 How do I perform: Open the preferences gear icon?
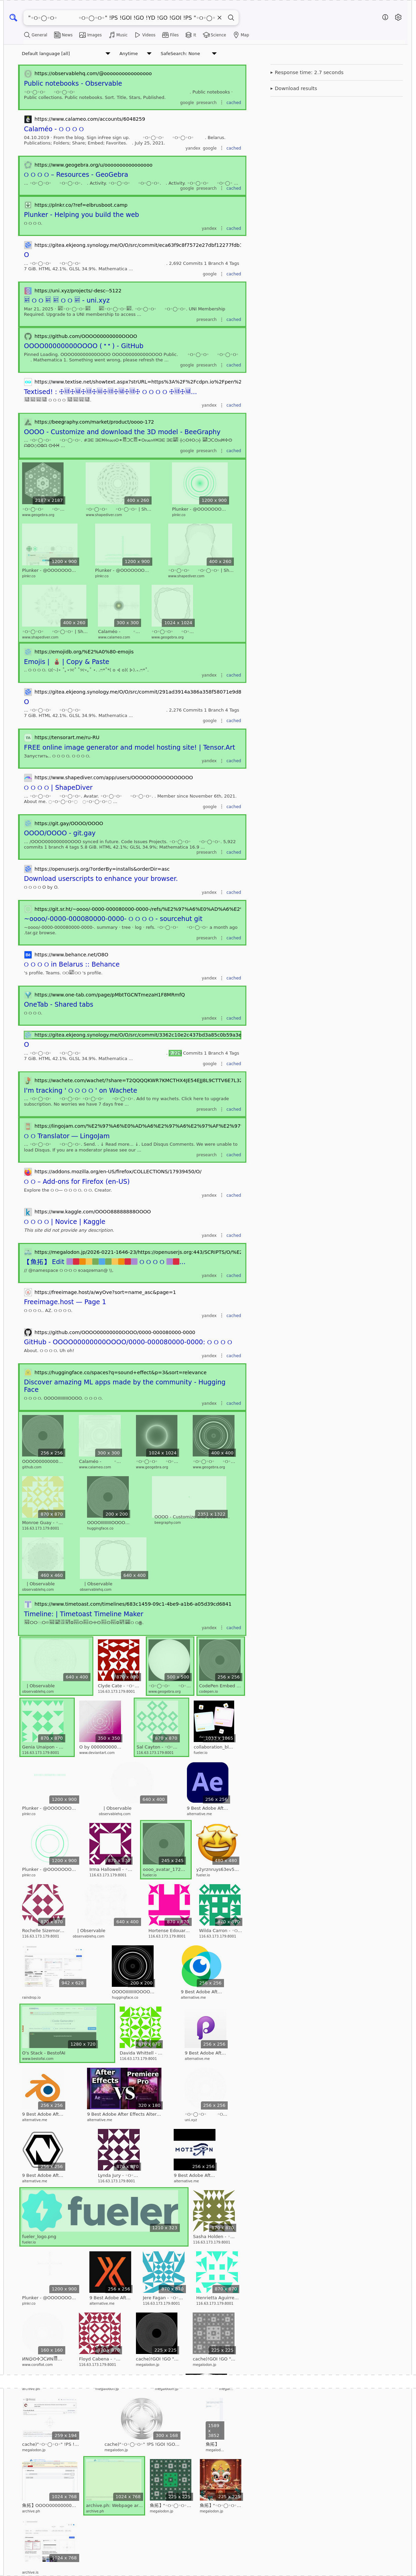click(397, 17)
